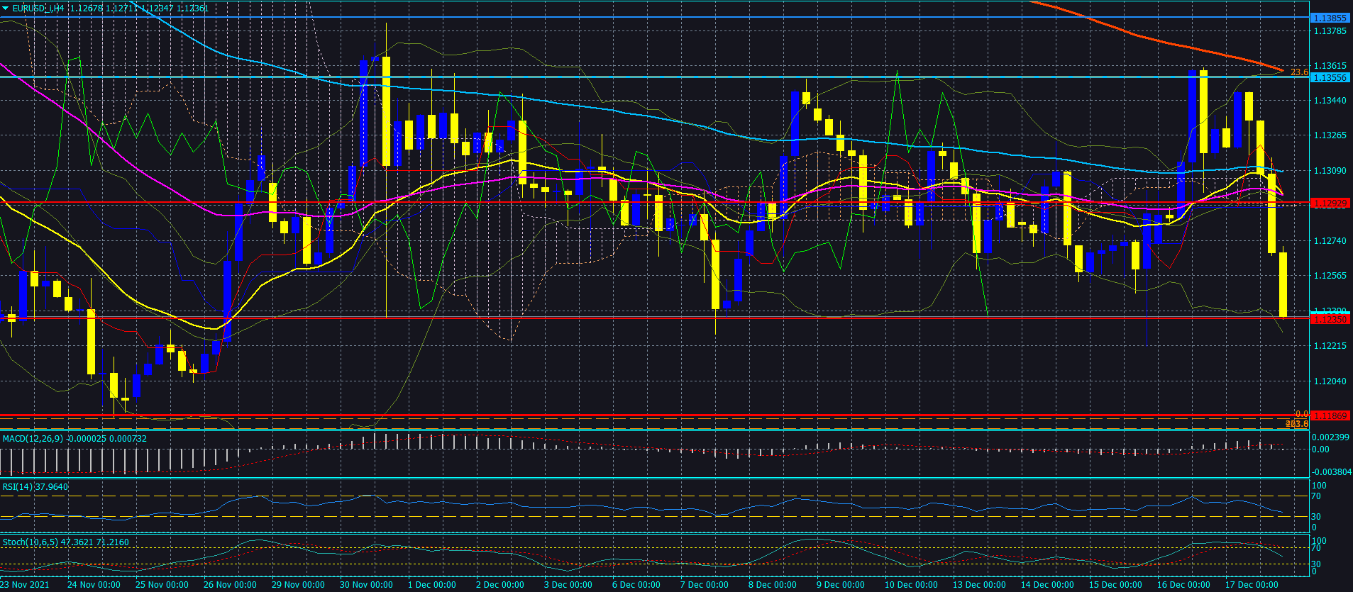Click the triangle arrow before EURUSD_i,H4

(6, 9)
